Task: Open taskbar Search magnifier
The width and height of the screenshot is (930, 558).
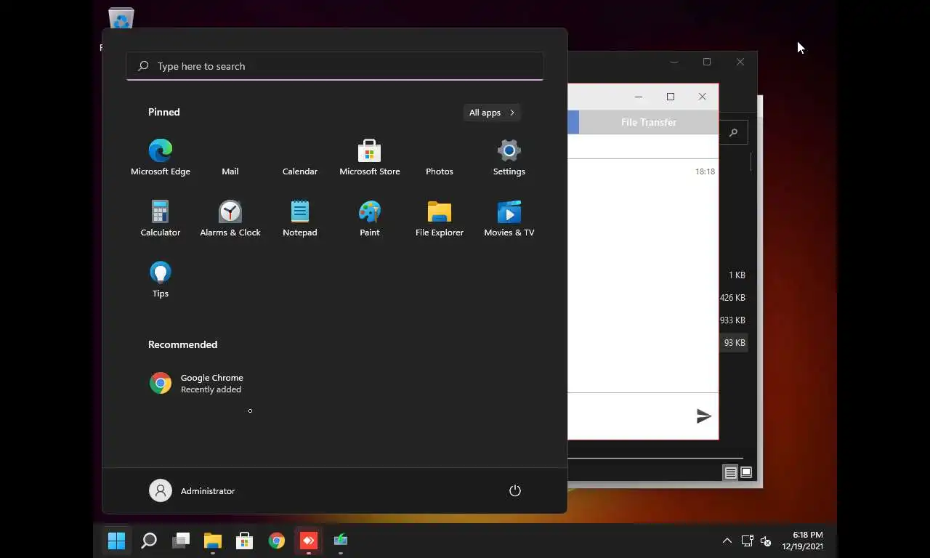Action: click(149, 541)
